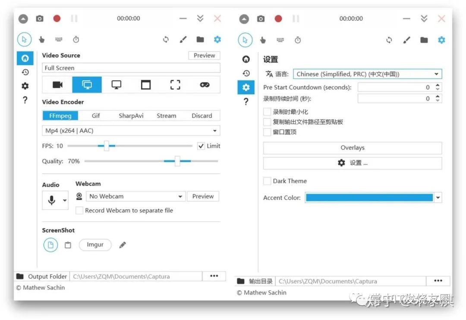Open the language dropdown showing Chinese (Simplified, PRC)

pyautogui.click(x=367, y=74)
